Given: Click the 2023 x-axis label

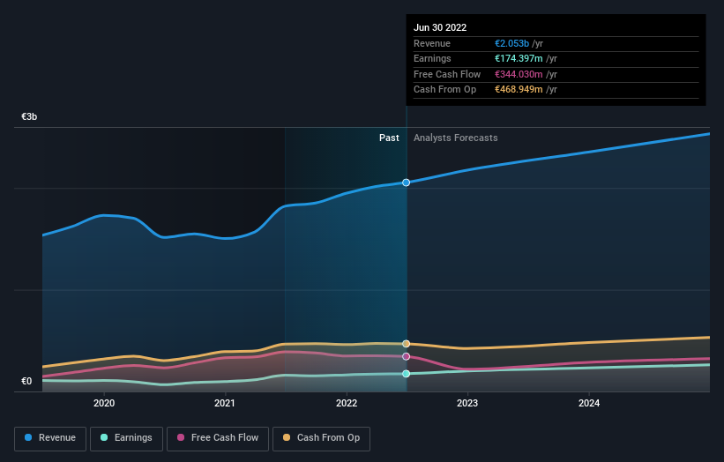Looking at the screenshot, I should click(x=467, y=404).
